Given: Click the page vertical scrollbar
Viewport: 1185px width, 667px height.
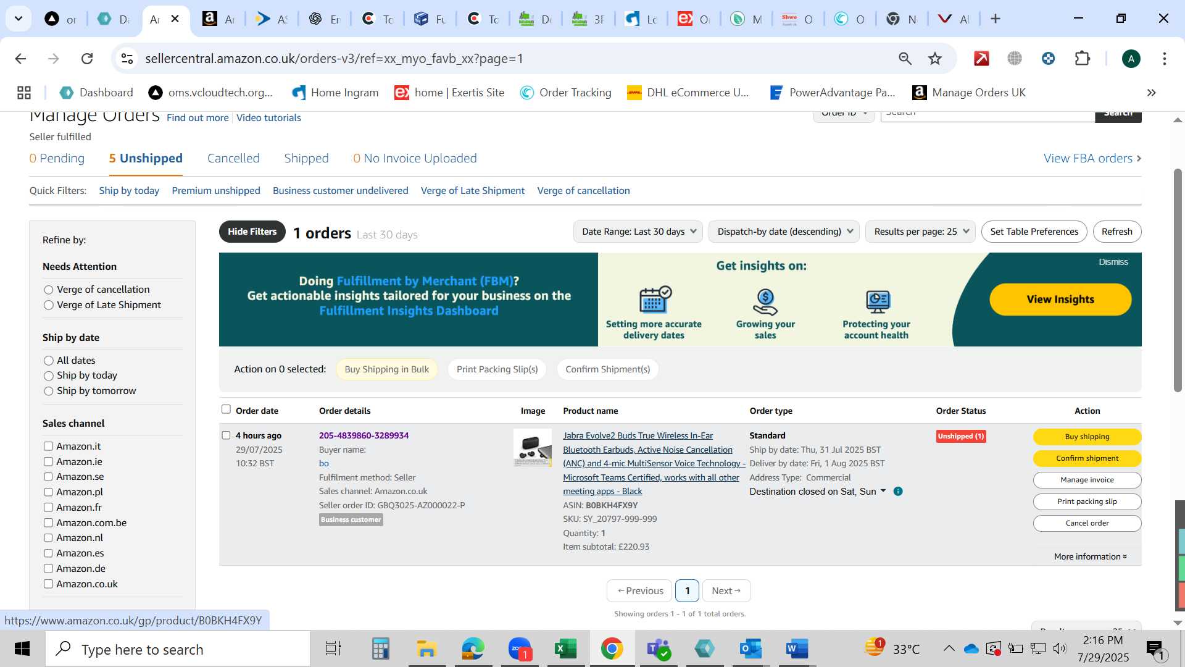Looking at the screenshot, I should [1178, 280].
